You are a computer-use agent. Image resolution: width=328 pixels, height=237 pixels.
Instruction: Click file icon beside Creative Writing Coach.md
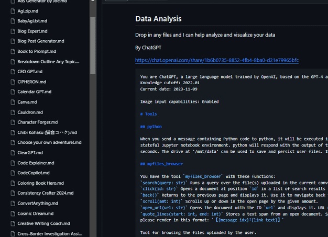(13, 223)
